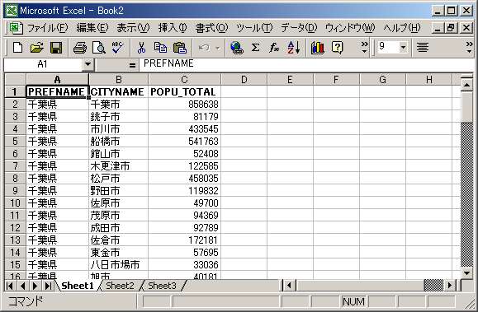Screen dimensions: 478x312
Task: Click the vertical scrollbar down arrow
Action: [466, 272]
